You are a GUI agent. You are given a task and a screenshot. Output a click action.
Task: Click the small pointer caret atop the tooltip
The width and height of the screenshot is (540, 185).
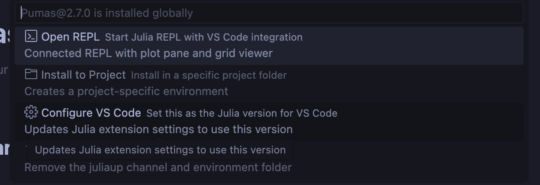click(159, 138)
